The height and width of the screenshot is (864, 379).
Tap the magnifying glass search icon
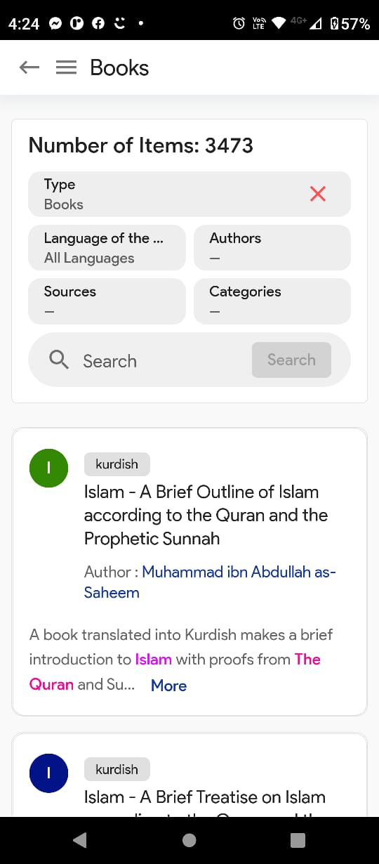59,360
